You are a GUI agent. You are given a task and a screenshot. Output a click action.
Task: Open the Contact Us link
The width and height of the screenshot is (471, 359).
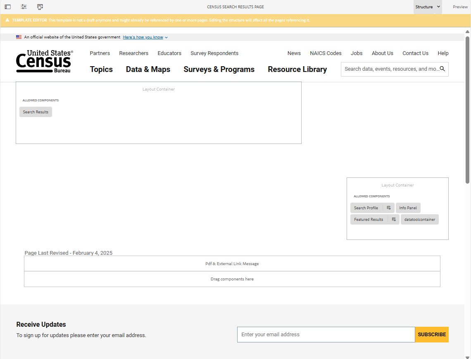(415, 53)
